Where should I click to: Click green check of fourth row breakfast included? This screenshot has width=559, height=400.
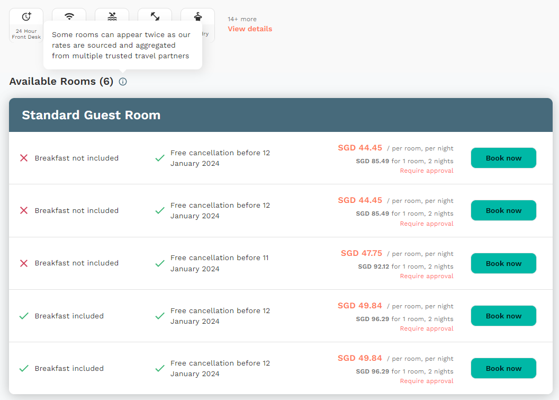click(24, 316)
